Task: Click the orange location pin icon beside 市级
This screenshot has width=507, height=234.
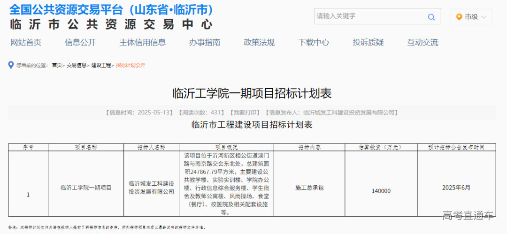Action: 459,17
